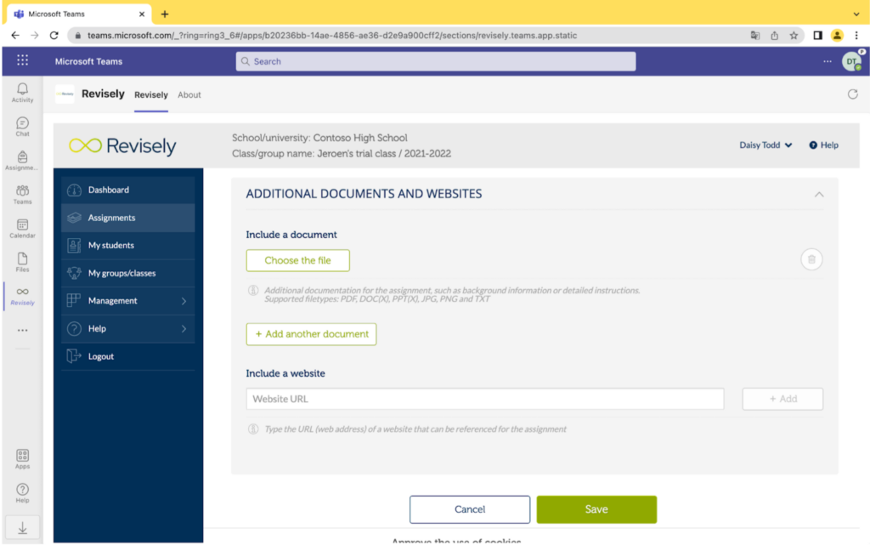Open Files in the Teams sidebar
870x545 pixels.
pos(22,260)
